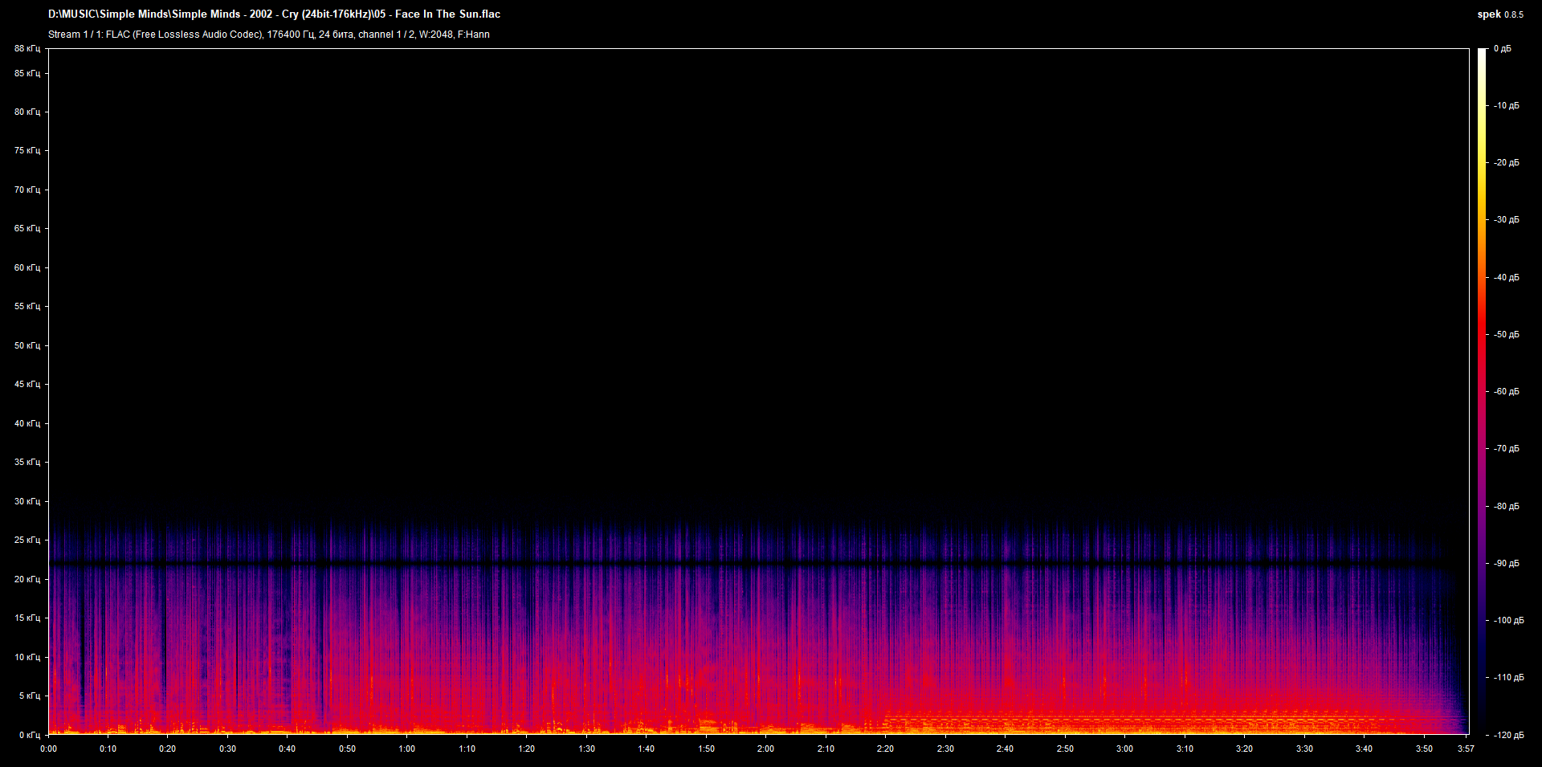Click the 3:00 tick on the timeline
This screenshot has width=1542, height=767.
1124,749
